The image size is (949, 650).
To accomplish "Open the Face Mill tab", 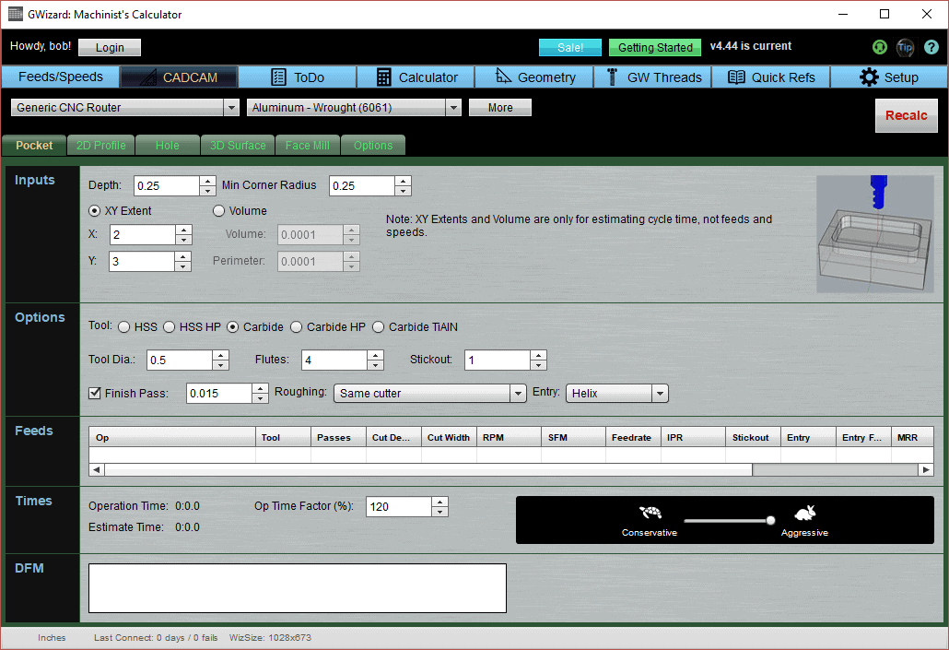I will tap(308, 145).
